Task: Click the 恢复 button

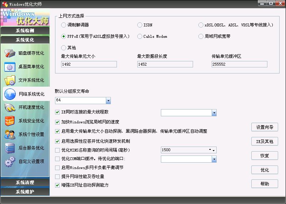Action: pyautogui.click(x=265, y=155)
